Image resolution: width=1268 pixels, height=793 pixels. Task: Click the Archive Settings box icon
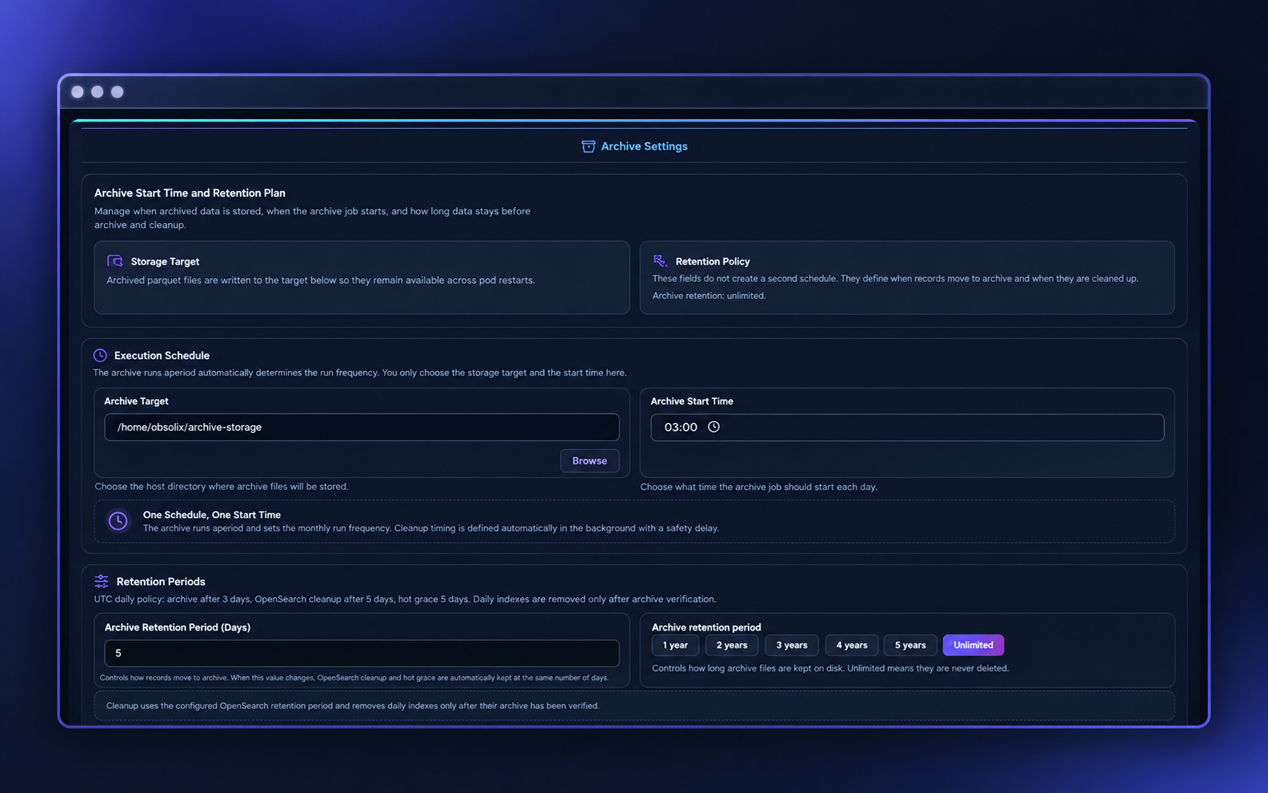pos(588,146)
